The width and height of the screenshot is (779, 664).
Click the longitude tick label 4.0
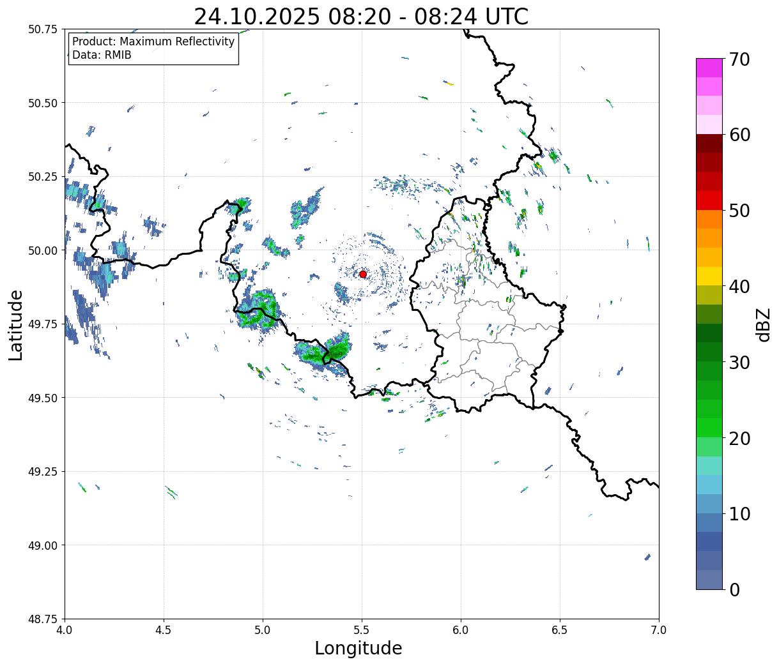(65, 630)
